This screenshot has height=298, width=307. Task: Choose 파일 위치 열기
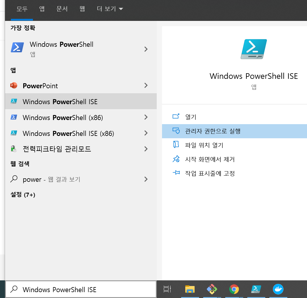(234, 145)
